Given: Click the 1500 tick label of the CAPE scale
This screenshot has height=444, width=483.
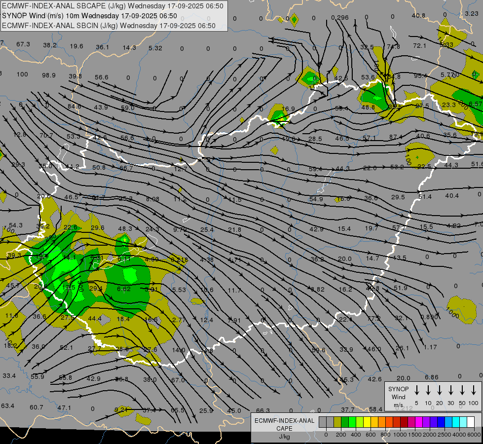Looking at the screenshot, I should [415, 435].
